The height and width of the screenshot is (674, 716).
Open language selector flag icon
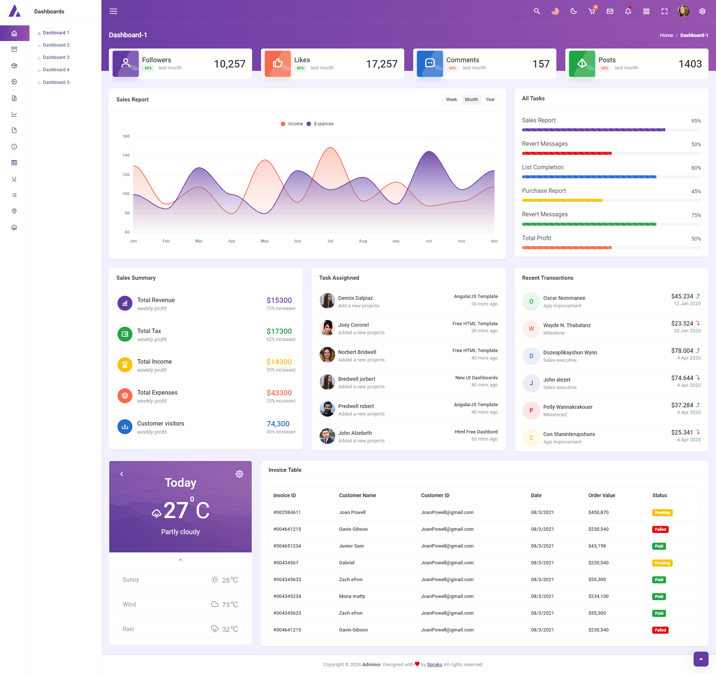(555, 11)
